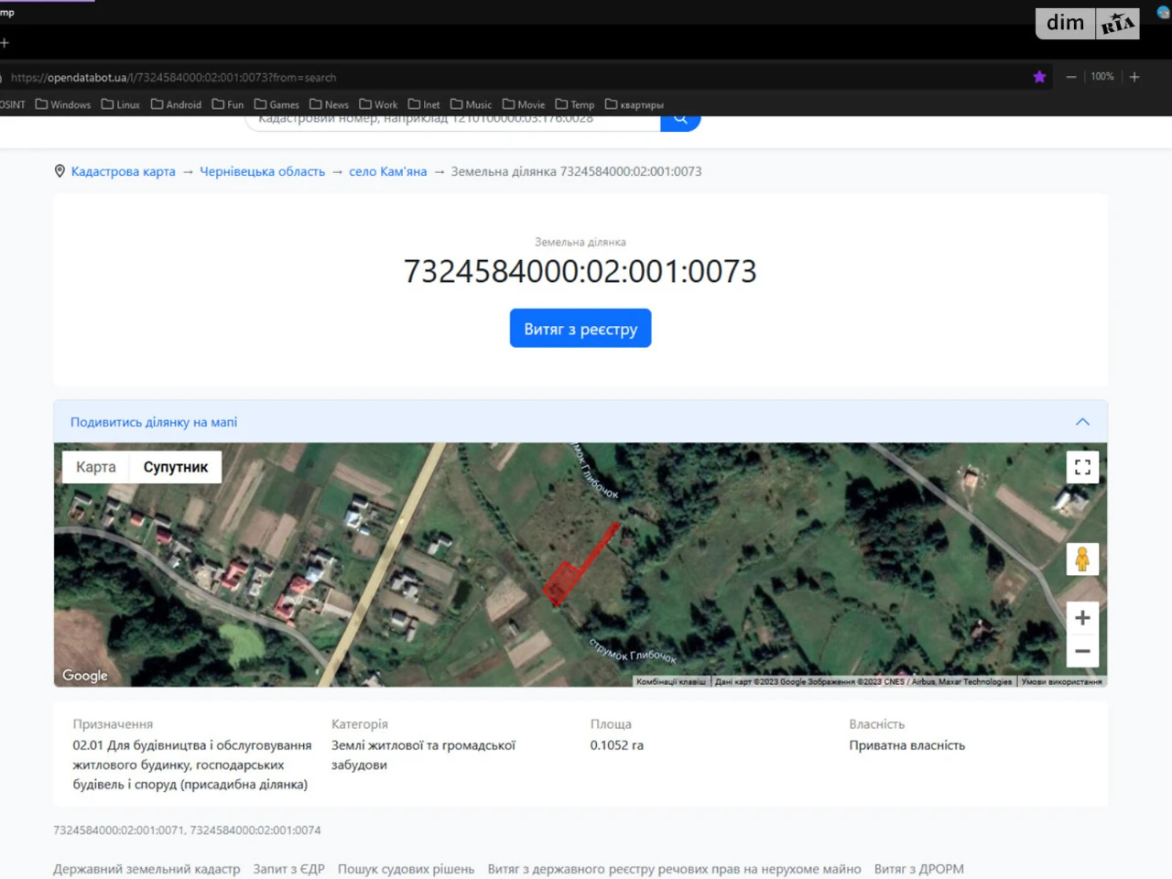1172x879 pixels.
Task: Open the News bookmarks folder
Action: coord(330,104)
